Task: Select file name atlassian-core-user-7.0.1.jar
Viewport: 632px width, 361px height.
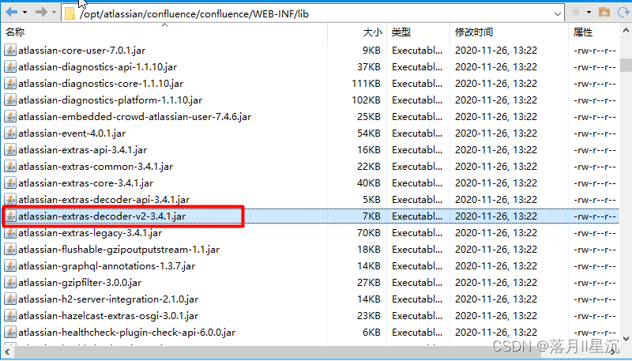Action: pyautogui.click(x=82, y=51)
